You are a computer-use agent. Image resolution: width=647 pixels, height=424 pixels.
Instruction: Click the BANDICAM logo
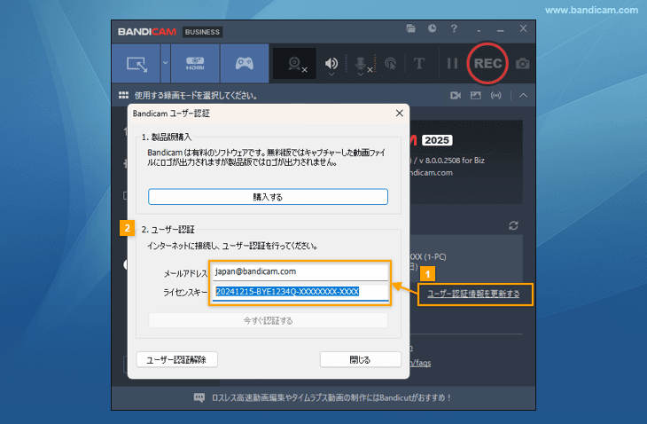(147, 32)
